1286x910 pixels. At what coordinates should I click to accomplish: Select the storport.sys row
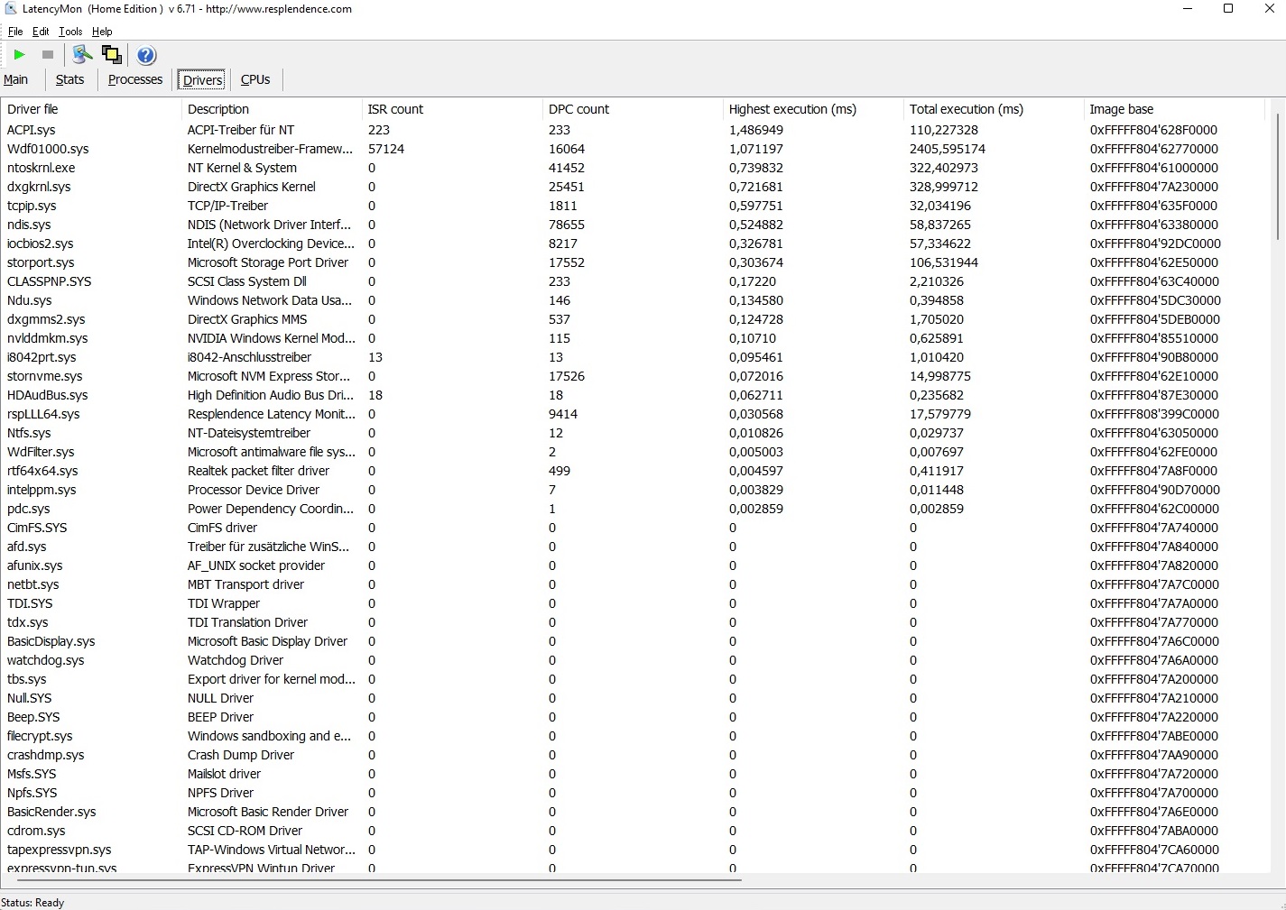[635, 262]
